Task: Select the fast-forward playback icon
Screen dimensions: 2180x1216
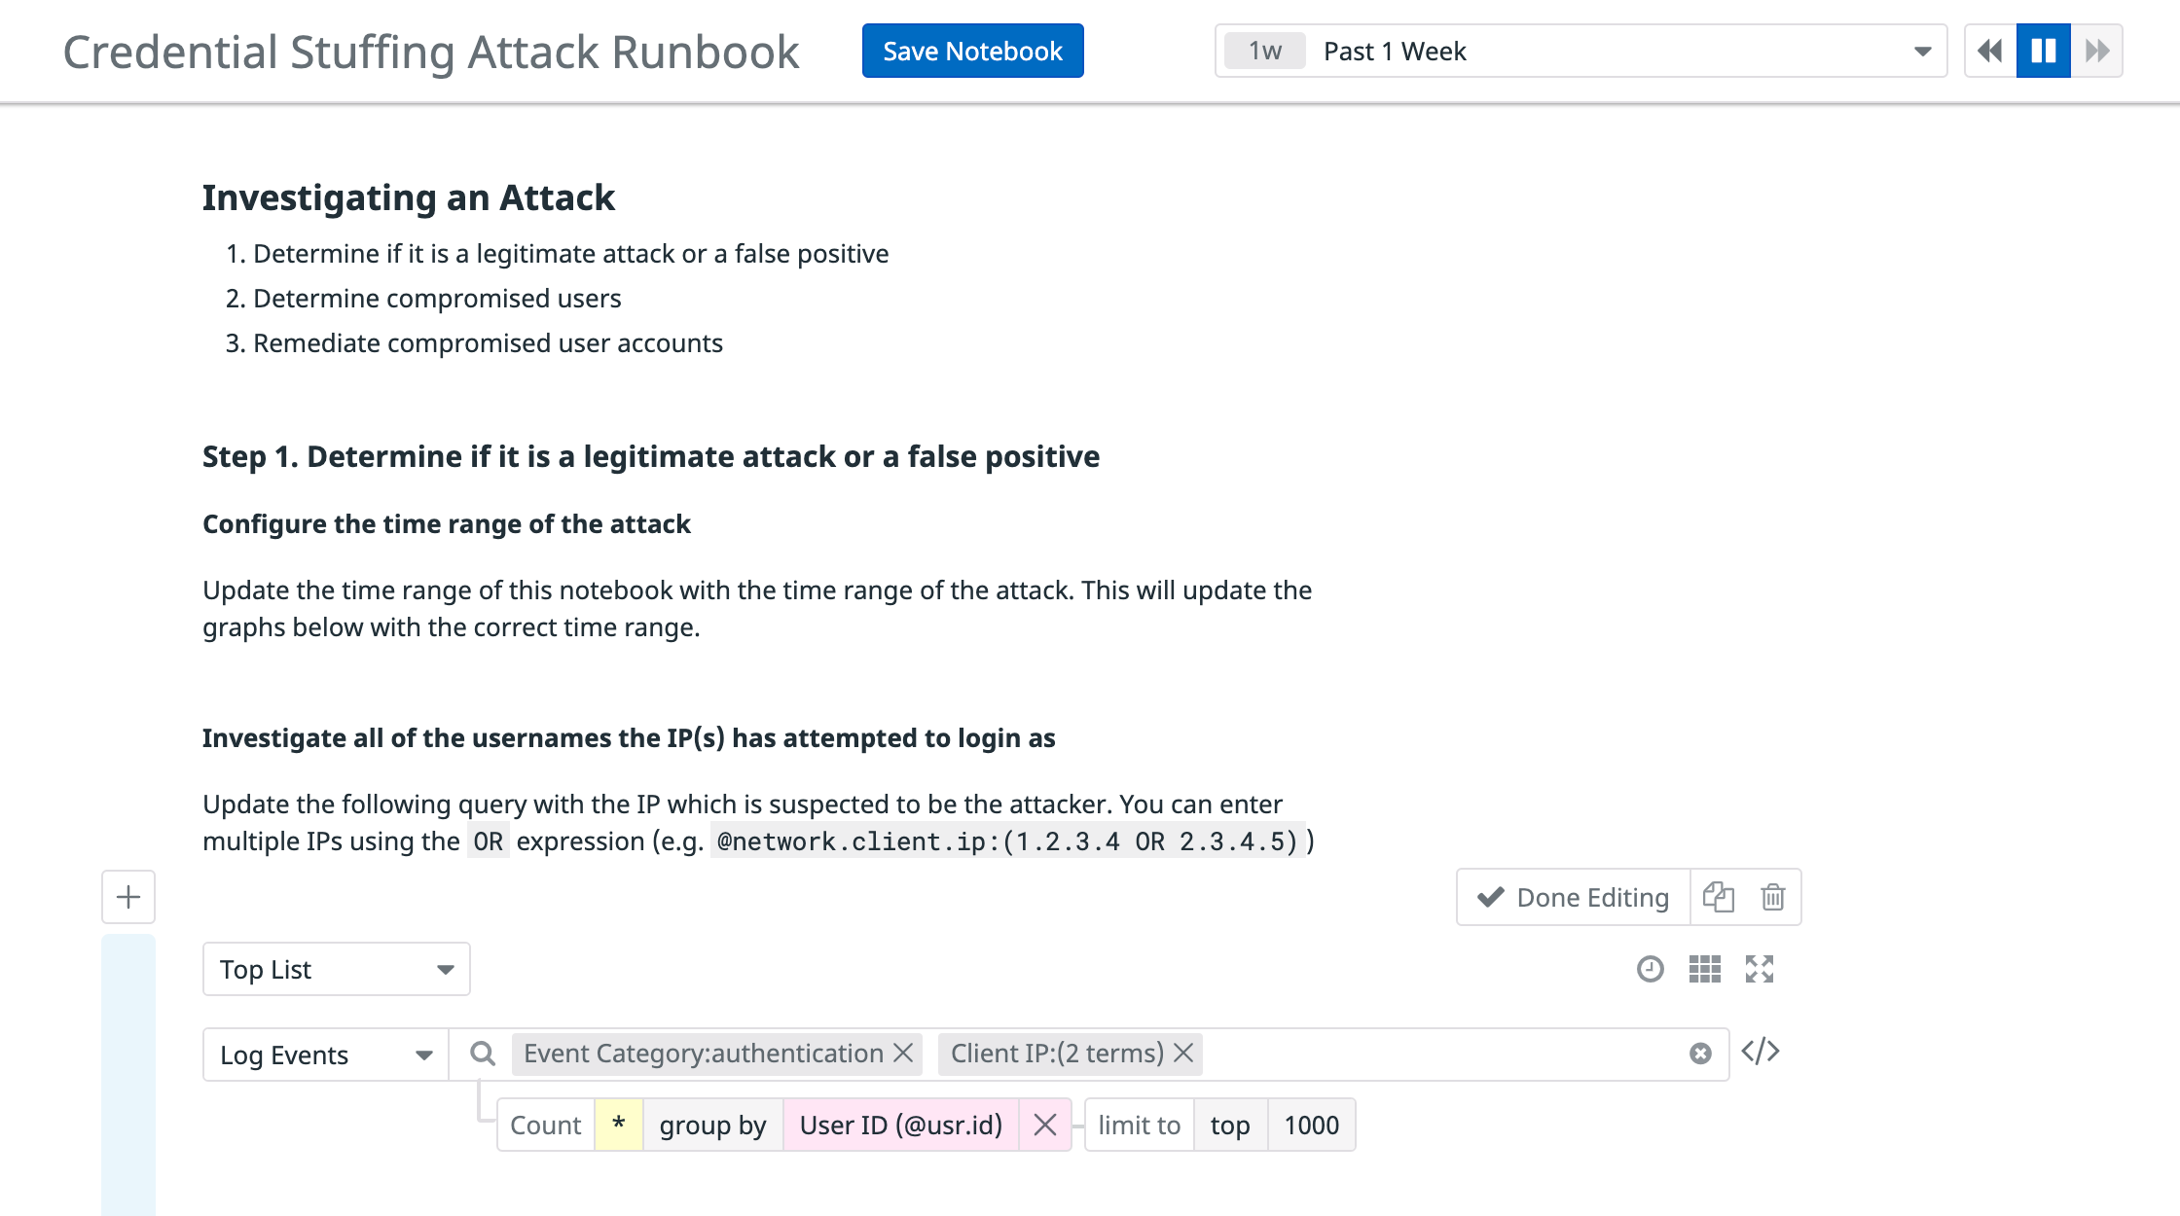Action: 2098,51
